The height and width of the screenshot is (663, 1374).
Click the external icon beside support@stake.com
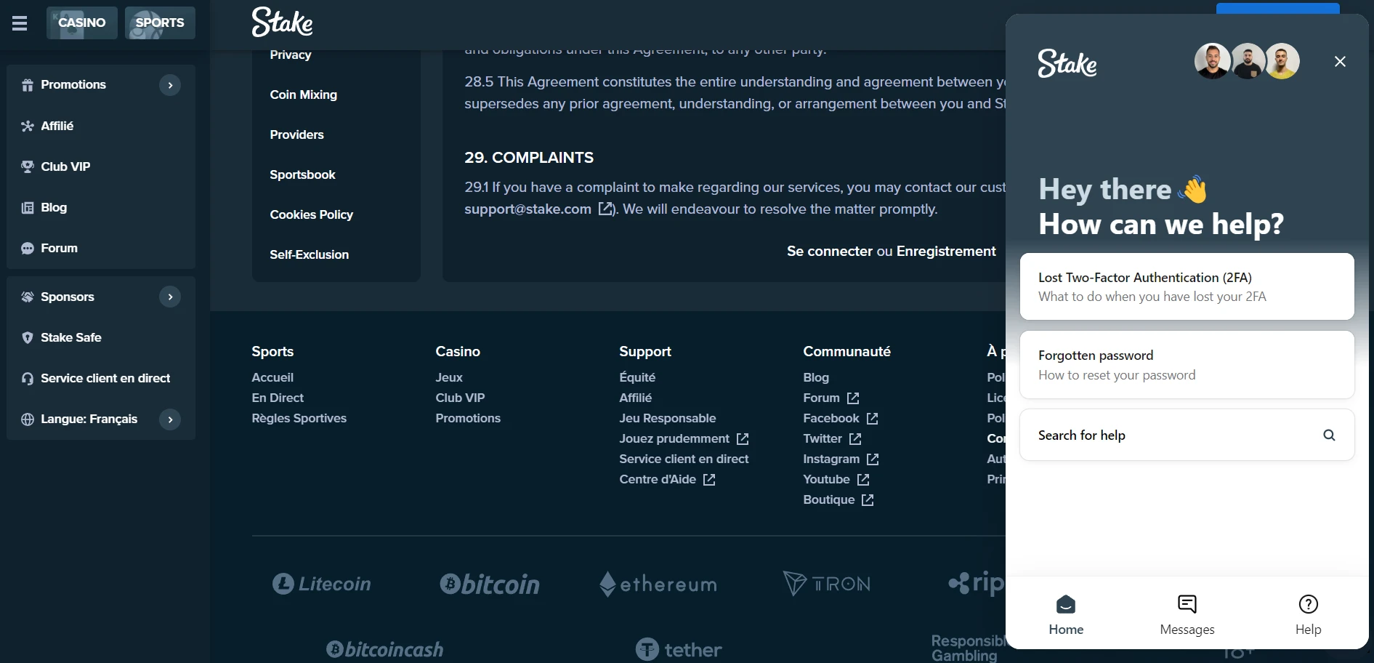[605, 209]
